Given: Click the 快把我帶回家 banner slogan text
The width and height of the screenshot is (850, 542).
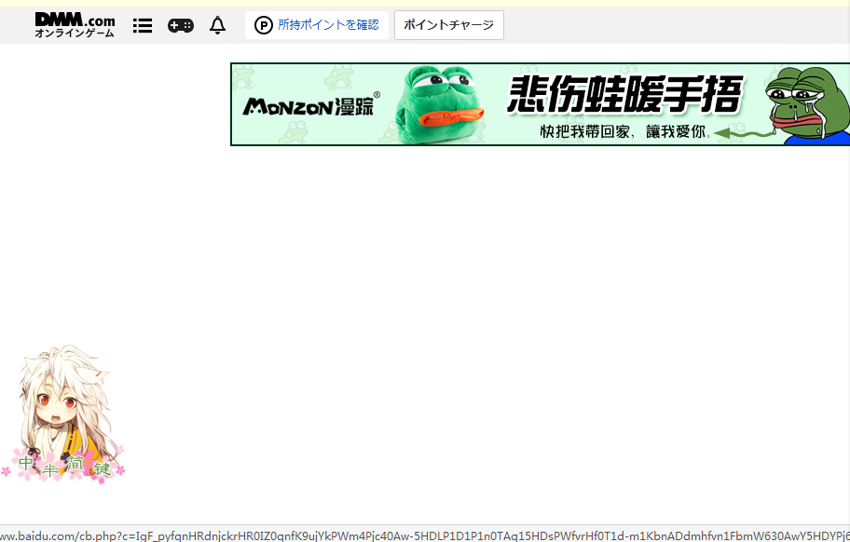Looking at the screenshot, I should click(x=622, y=132).
